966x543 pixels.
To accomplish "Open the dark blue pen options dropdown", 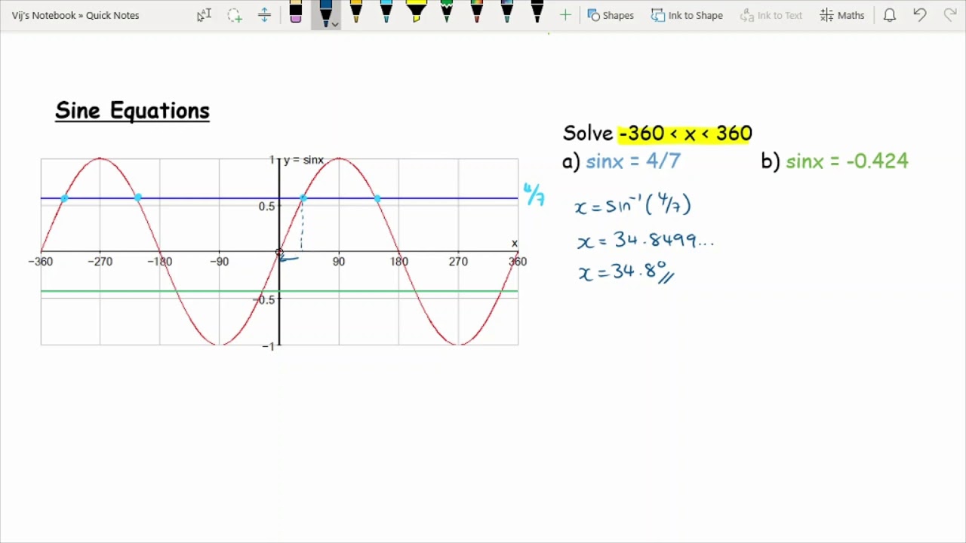I will [x=335, y=23].
